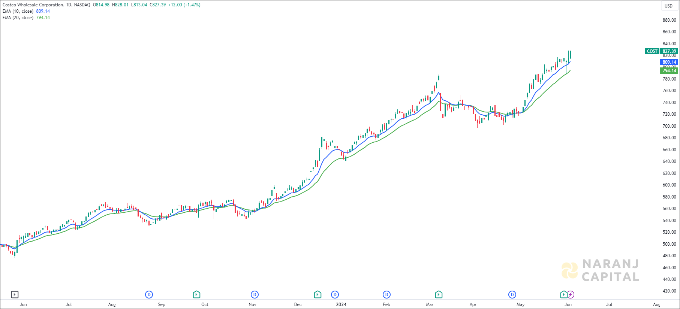Click the Sep label on the time axis
Screen dimensions: 680x309
(162, 305)
